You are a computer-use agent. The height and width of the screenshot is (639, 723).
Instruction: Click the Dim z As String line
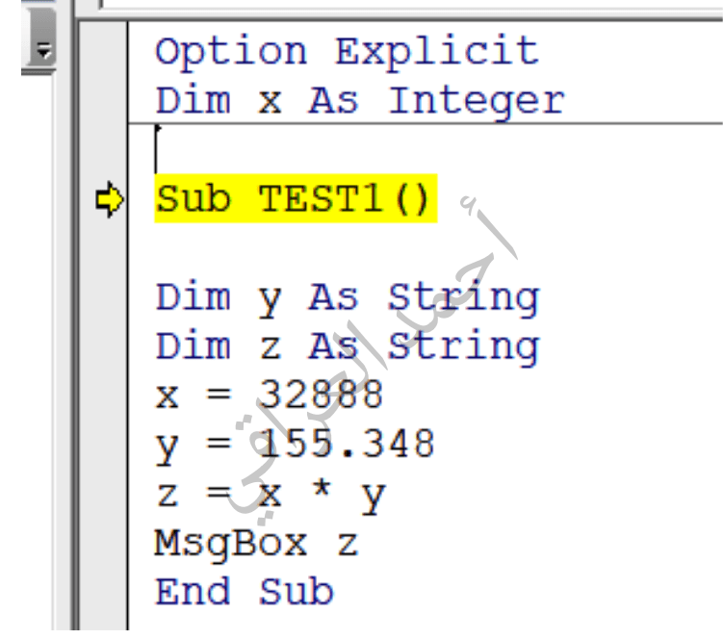click(347, 347)
